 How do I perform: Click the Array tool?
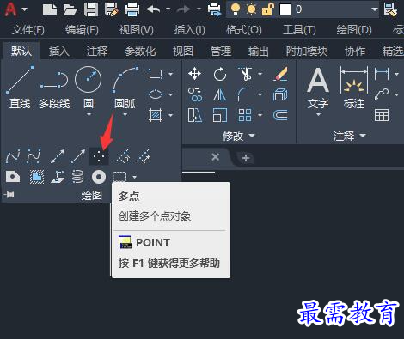pyautogui.click(x=245, y=115)
